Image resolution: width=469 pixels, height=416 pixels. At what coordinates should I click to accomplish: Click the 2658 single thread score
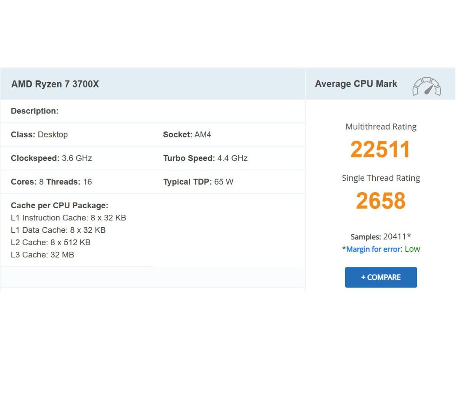[x=380, y=201]
